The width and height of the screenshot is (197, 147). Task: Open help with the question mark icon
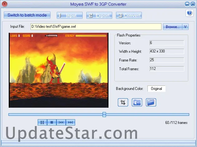click(x=190, y=13)
